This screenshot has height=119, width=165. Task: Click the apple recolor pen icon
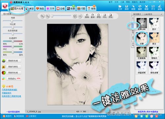[x=4, y=73]
